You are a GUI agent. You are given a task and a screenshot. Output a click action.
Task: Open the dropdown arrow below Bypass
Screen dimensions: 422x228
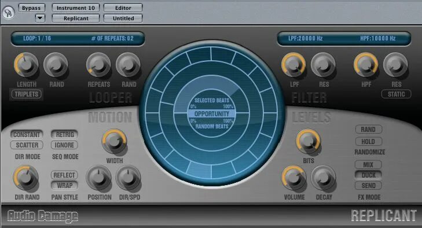pyautogui.click(x=40, y=18)
